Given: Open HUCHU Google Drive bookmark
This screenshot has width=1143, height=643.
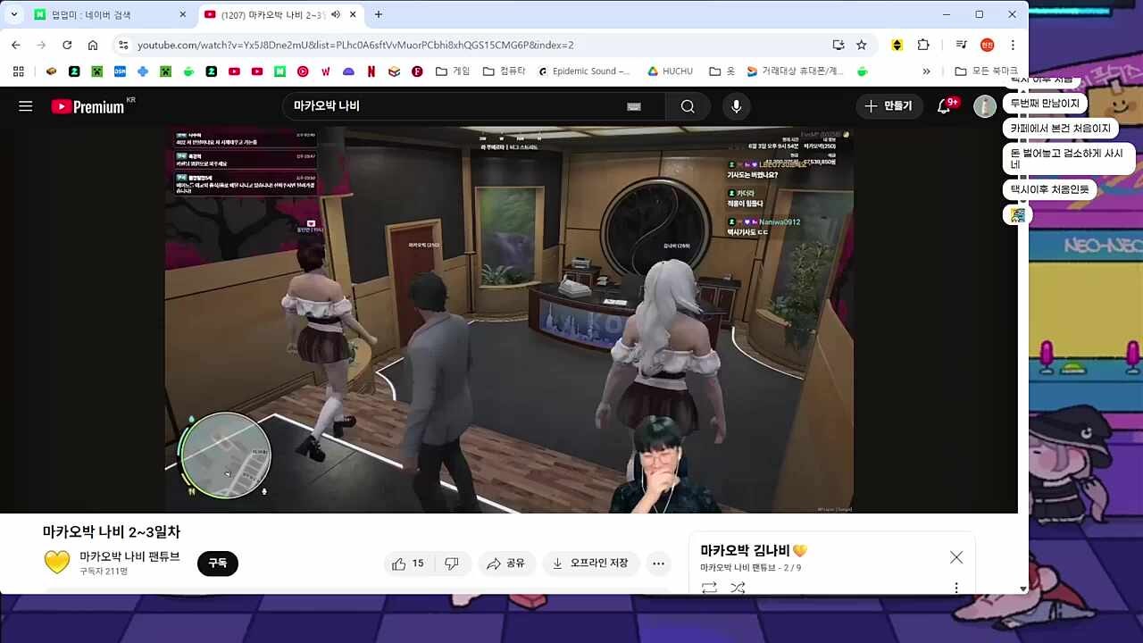Looking at the screenshot, I should pyautogui.click(x=670, y=71).
